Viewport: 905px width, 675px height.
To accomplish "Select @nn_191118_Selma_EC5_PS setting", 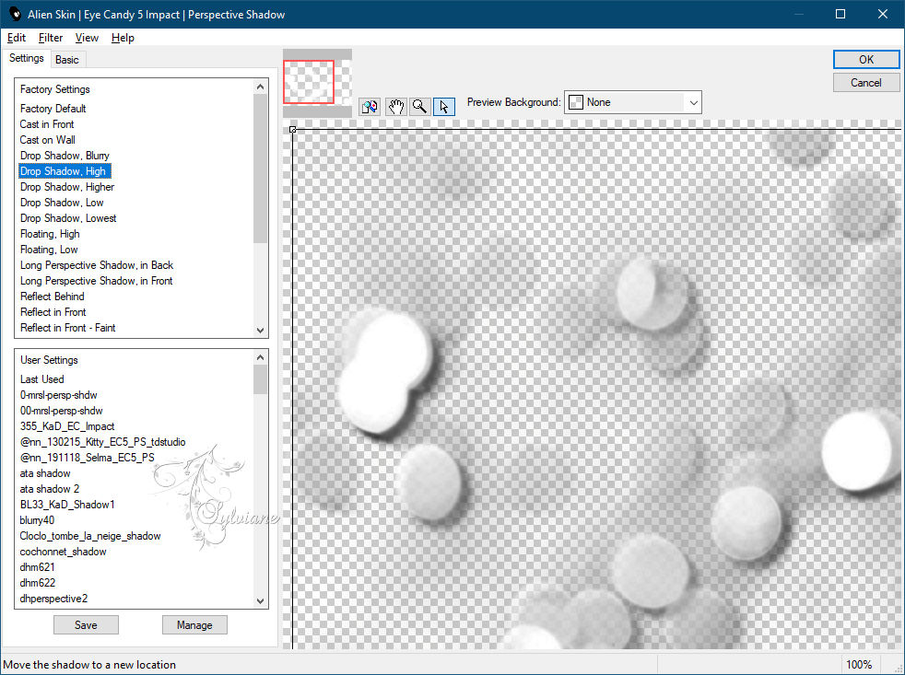I will [x=88, y=458].
